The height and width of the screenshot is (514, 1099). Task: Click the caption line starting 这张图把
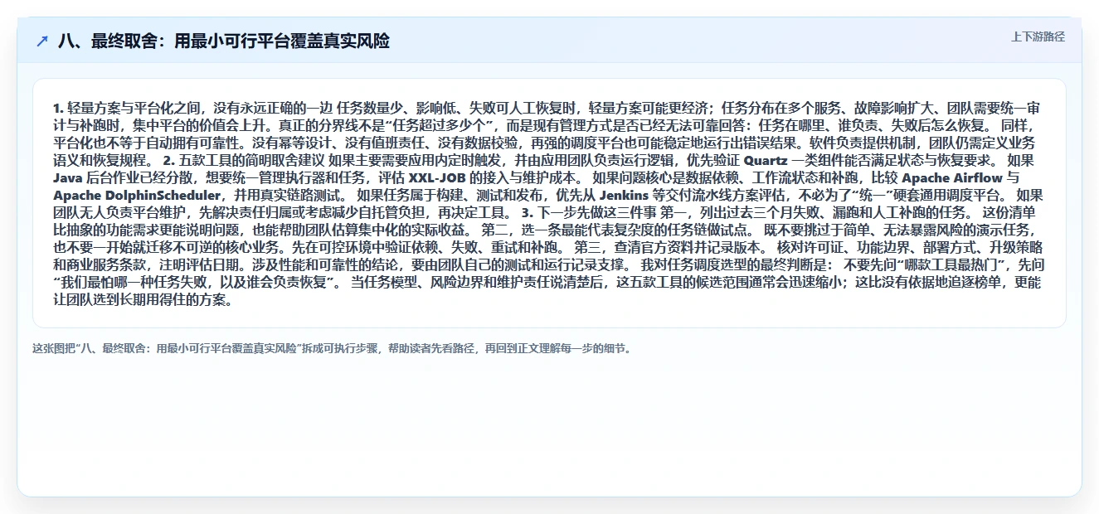pos(333,348)
